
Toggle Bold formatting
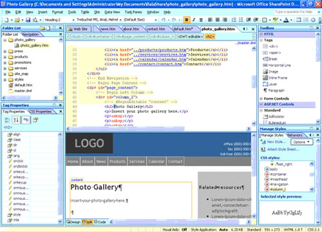pyautogui.click(x=187, y=20)
